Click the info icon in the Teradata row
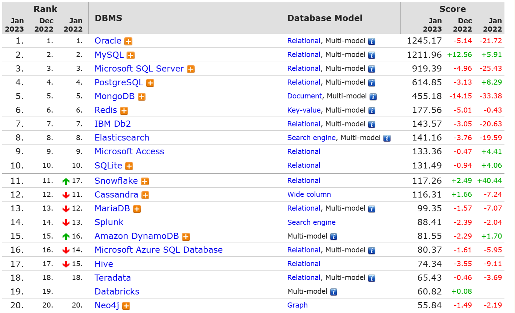This screenshot has width=515, height=313. point(372,278)
